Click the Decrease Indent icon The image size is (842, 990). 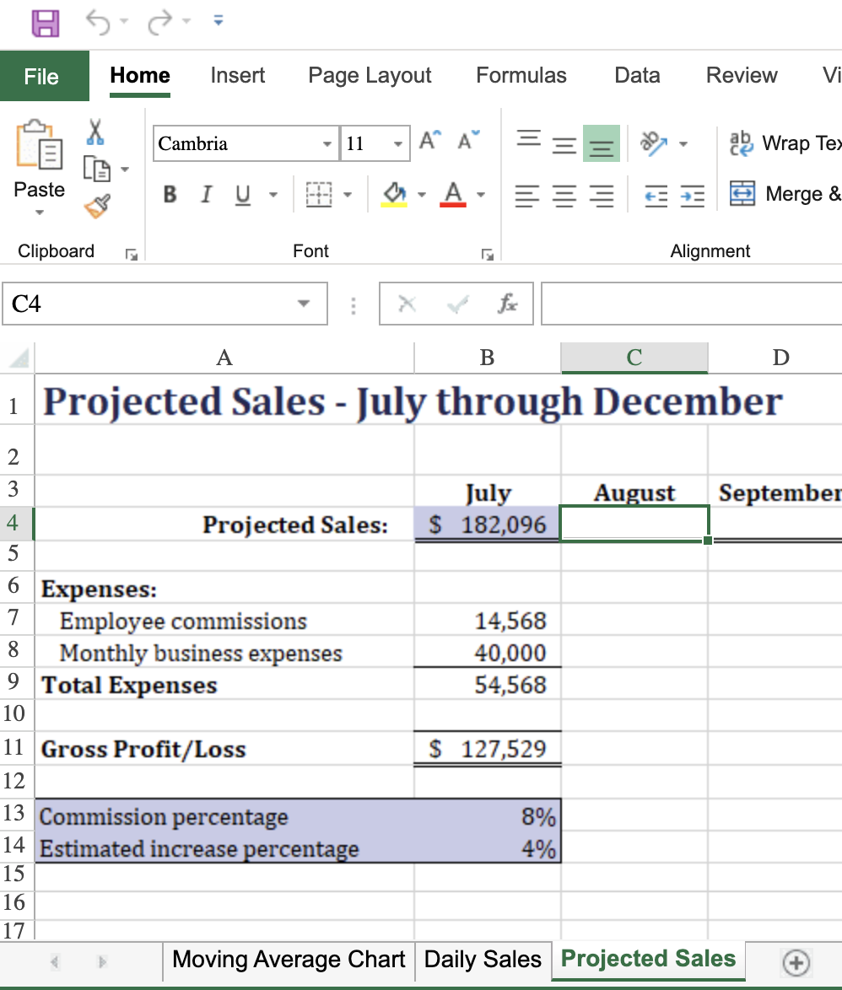point(656,196)
